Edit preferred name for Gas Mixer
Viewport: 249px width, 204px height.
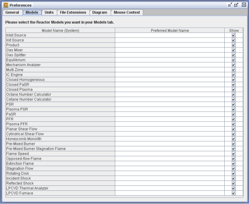[x=170, y=50]
